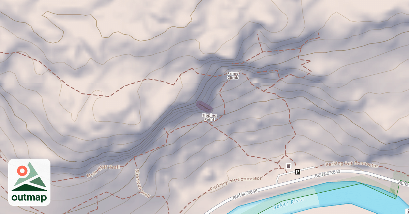Click Parking Lot Connector label west of parking icon
This screenshot has height=214, width=409.
tap(236, 183)
